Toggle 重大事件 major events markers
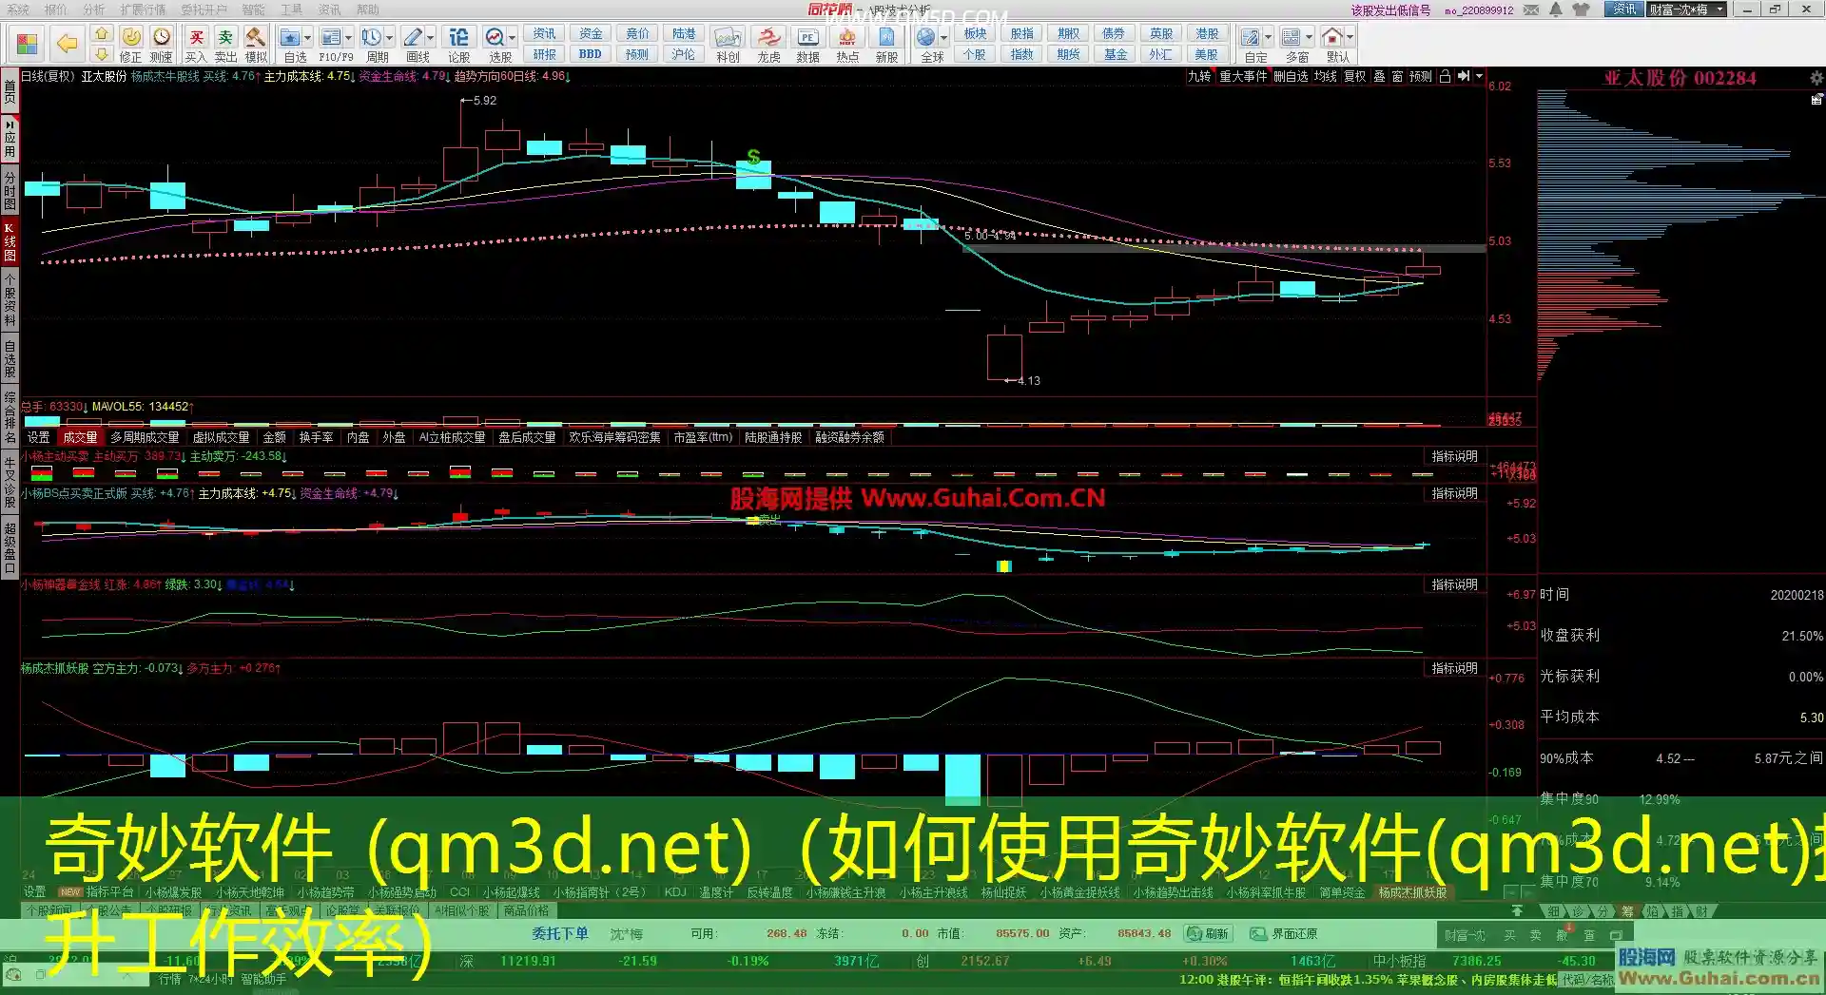 1243,76
